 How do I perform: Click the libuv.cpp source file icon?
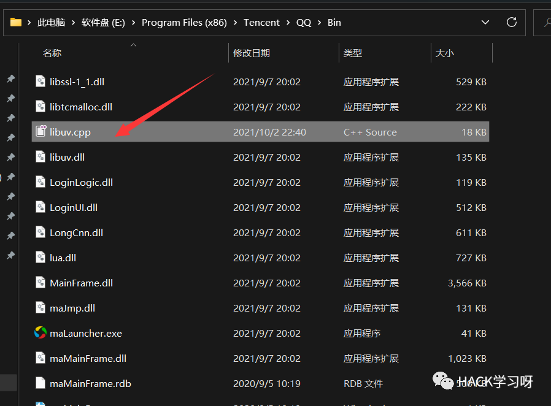[40, 132]
